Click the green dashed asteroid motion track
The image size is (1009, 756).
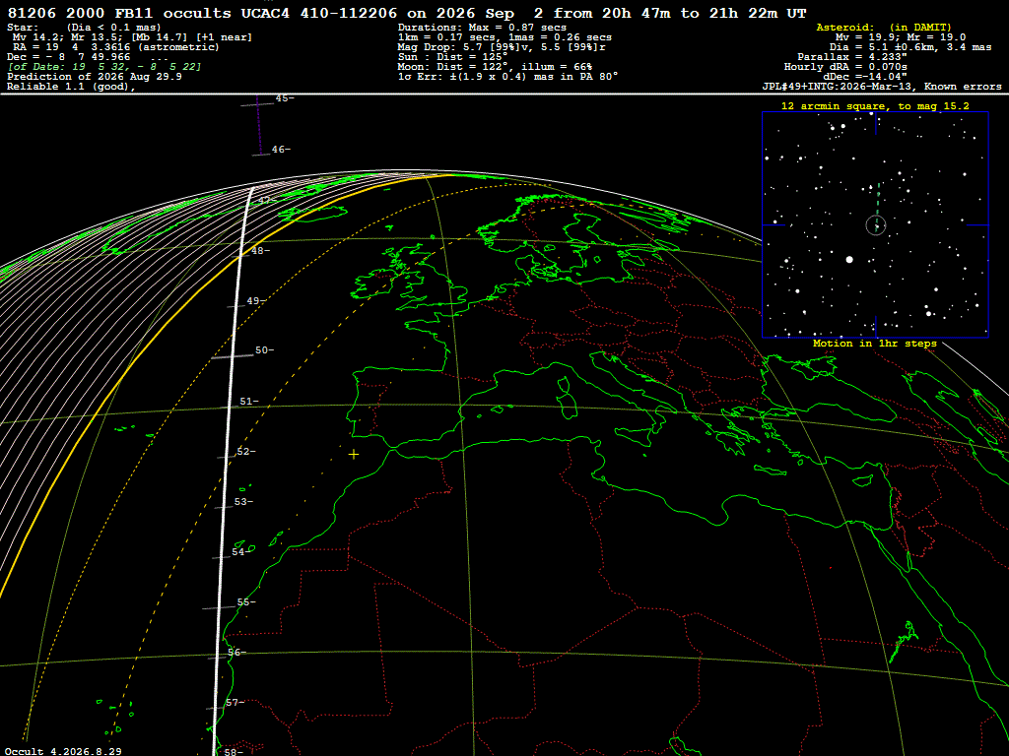click(x=876, y=209)
